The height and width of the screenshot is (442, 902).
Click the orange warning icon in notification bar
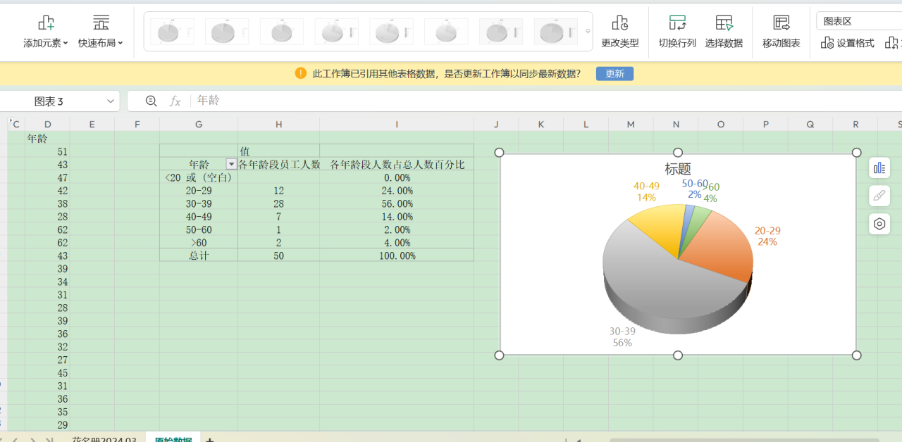pyautogui.click(x=301, y=73)
